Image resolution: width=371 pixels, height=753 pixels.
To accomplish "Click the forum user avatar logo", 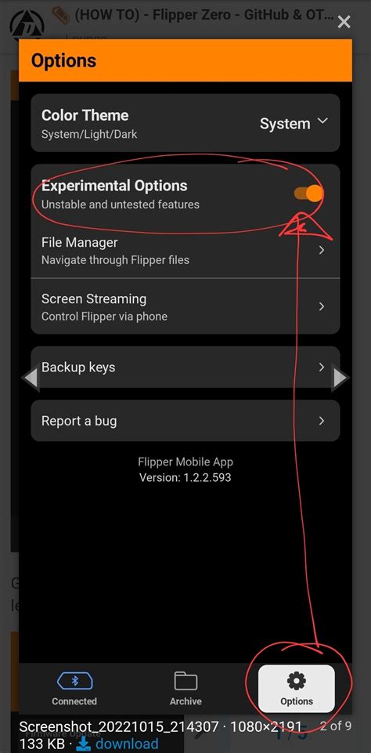I will 27,25.
